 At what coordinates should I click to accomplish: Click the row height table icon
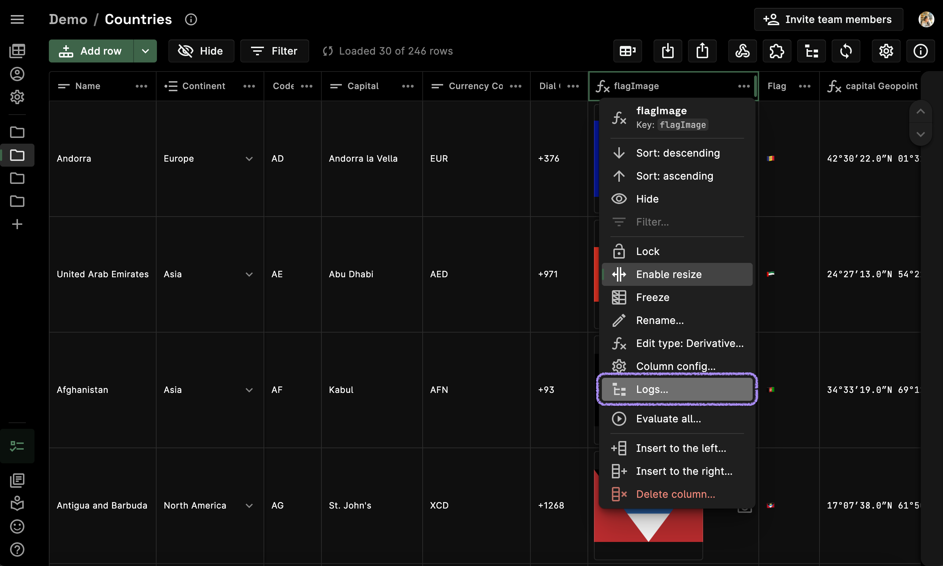coord(627,51)
